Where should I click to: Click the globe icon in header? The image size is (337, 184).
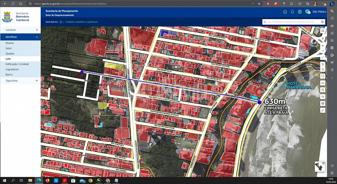coord(300,12)
